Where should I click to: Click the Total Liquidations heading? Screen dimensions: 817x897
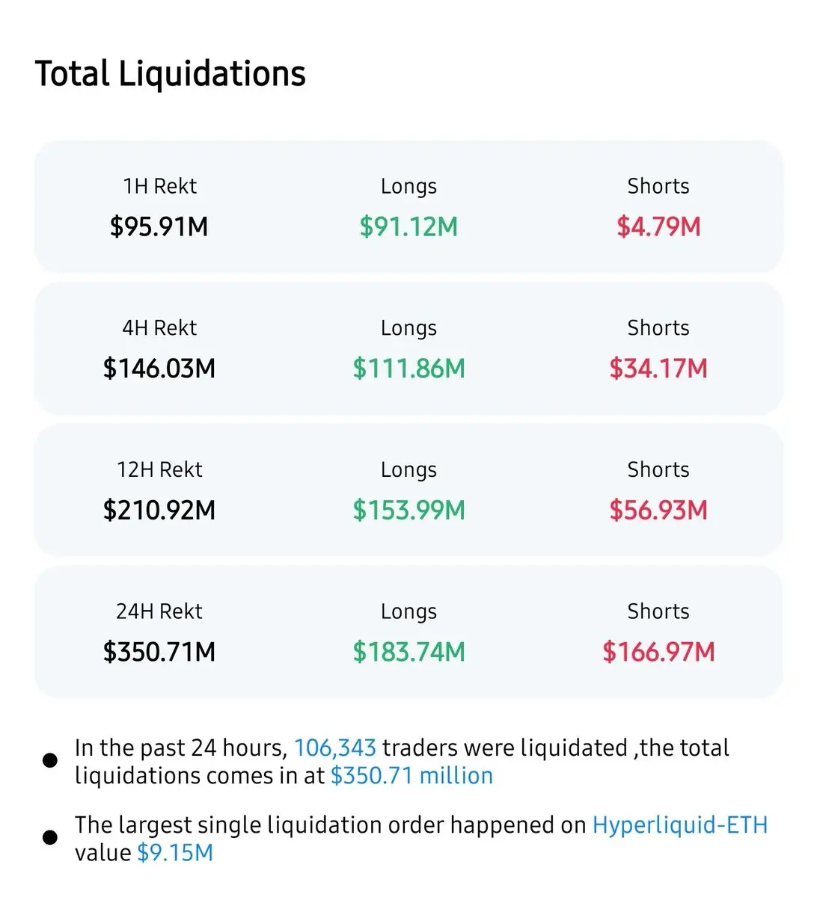pos(171,74)
